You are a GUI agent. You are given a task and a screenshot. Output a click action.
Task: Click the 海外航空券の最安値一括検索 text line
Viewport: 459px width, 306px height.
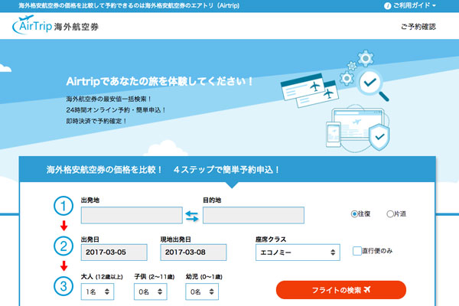tap(109, 99)
